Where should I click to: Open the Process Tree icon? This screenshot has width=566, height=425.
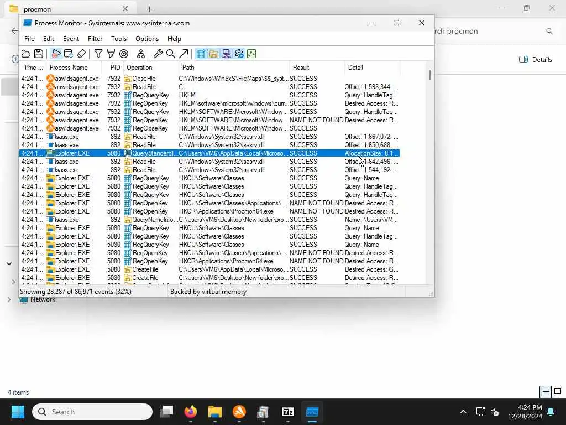(141, 54)
